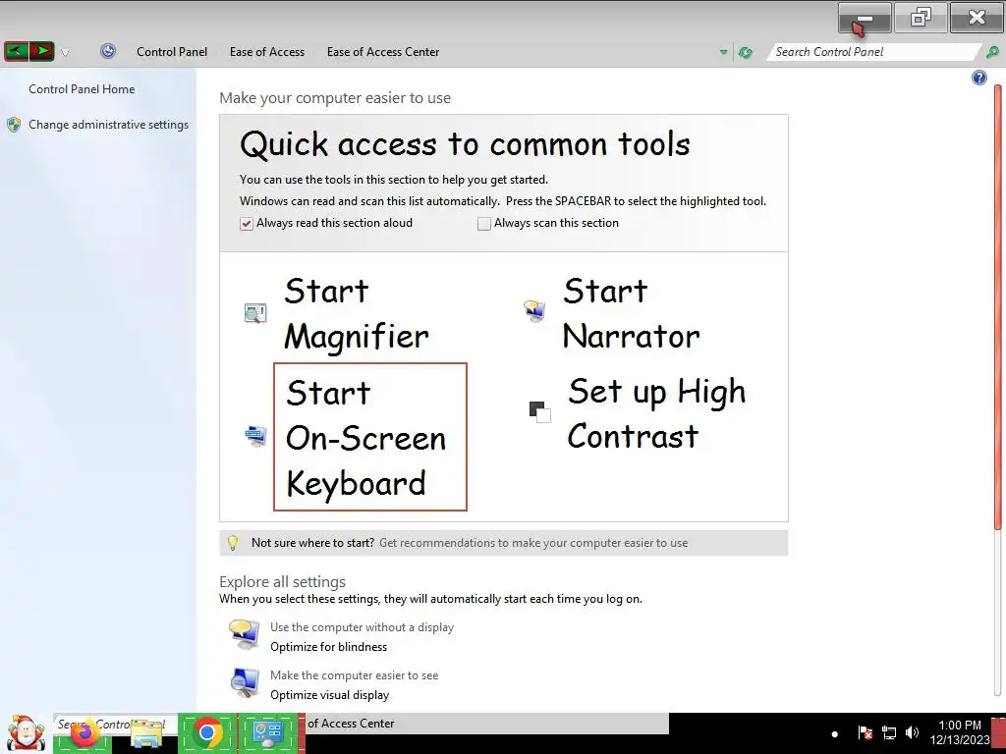The width and height of the screenshot is (1006, 754).
Task: Open the blue Help question mark icon
Action: [979, 78]
